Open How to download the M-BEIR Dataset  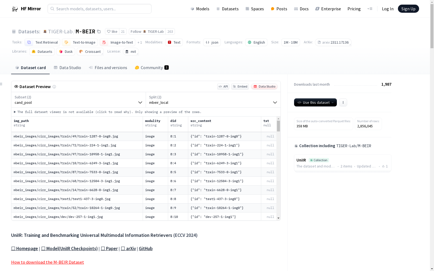47,262
